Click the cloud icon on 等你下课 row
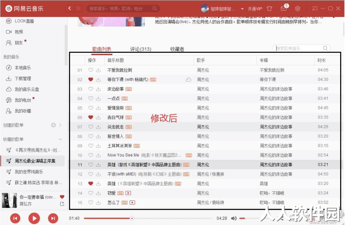 click(x=188, y=80)
